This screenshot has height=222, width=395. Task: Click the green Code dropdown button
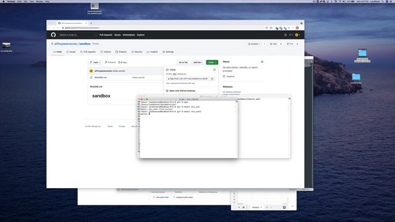[x=212, y=62]
